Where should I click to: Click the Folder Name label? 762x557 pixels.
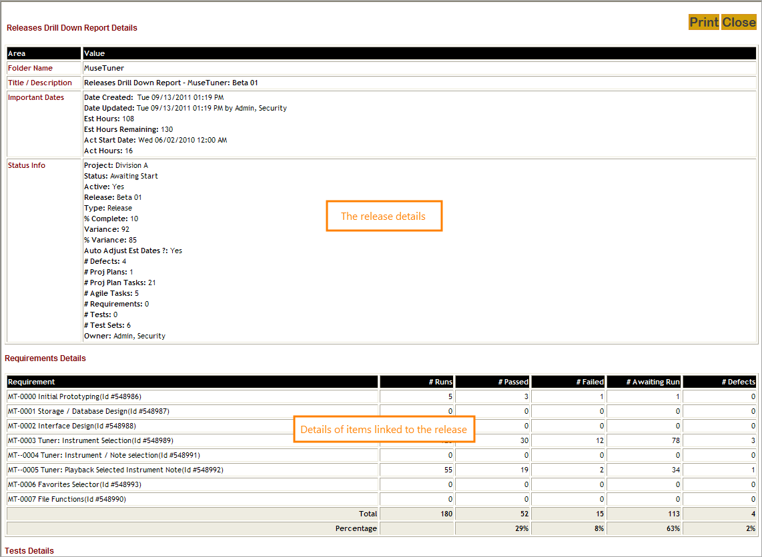coord(30,68)
